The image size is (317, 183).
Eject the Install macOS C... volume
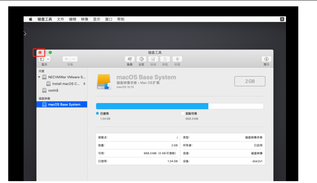[84, 84]
